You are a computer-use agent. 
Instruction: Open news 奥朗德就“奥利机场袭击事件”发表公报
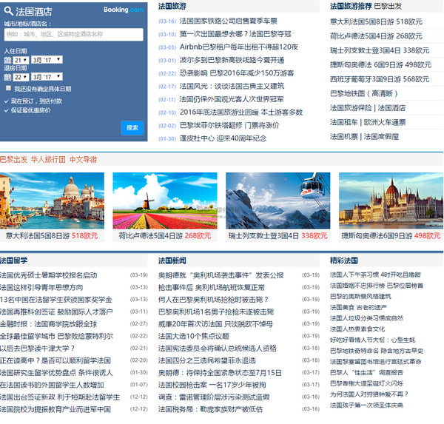pos(221,275)
